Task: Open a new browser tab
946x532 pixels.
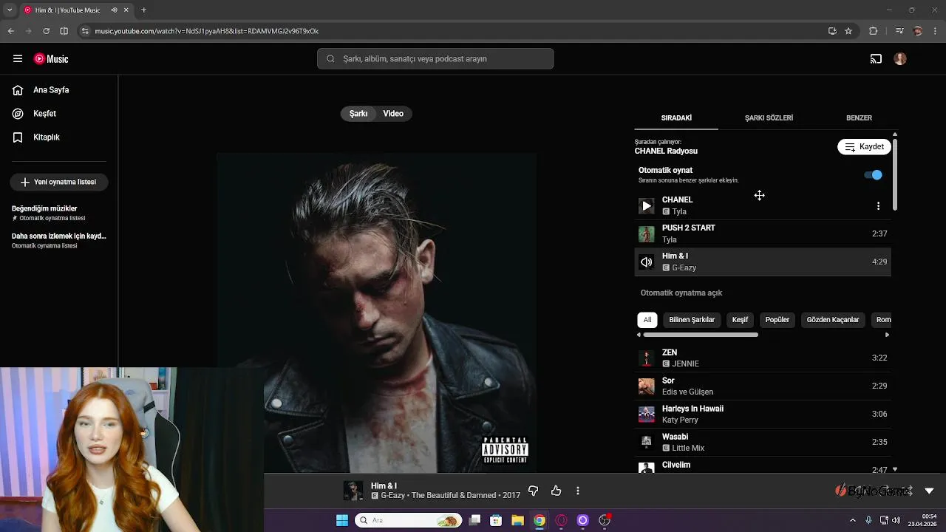Action: point(143,10)
